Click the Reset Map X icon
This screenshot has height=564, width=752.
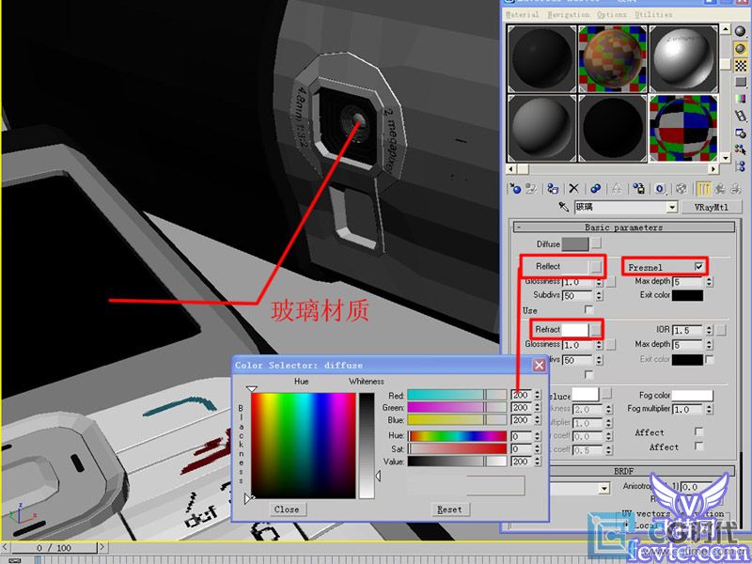click(574, 189)
